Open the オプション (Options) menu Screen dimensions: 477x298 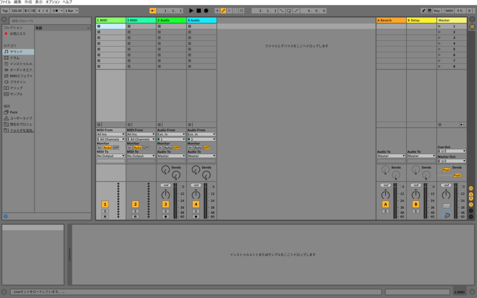tap(53, 2)
